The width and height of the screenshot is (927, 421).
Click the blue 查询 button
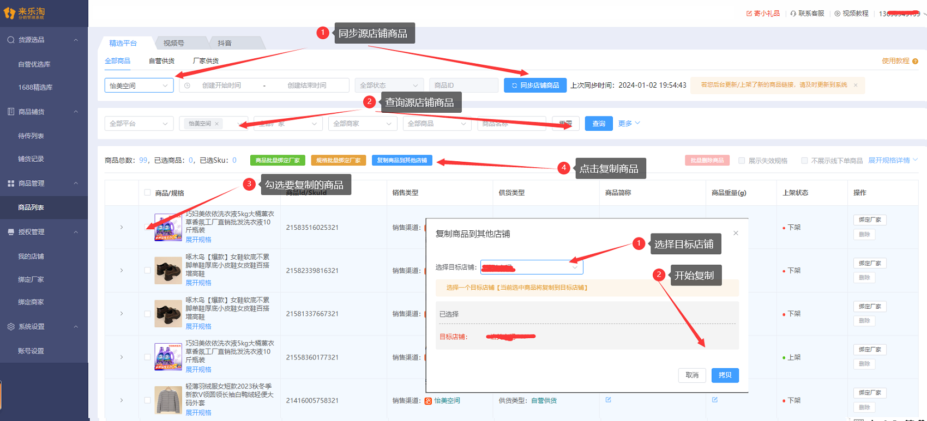(x=599, y=124)
